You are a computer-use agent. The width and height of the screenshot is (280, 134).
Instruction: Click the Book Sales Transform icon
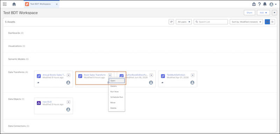[80, 76]
